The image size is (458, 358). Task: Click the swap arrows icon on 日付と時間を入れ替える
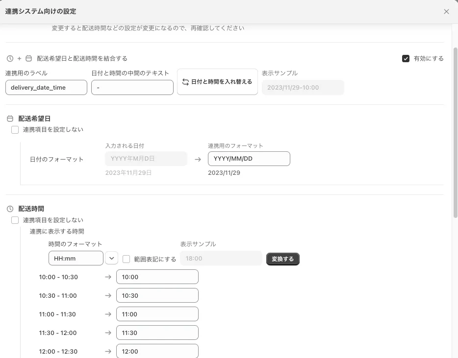(185, 82)
